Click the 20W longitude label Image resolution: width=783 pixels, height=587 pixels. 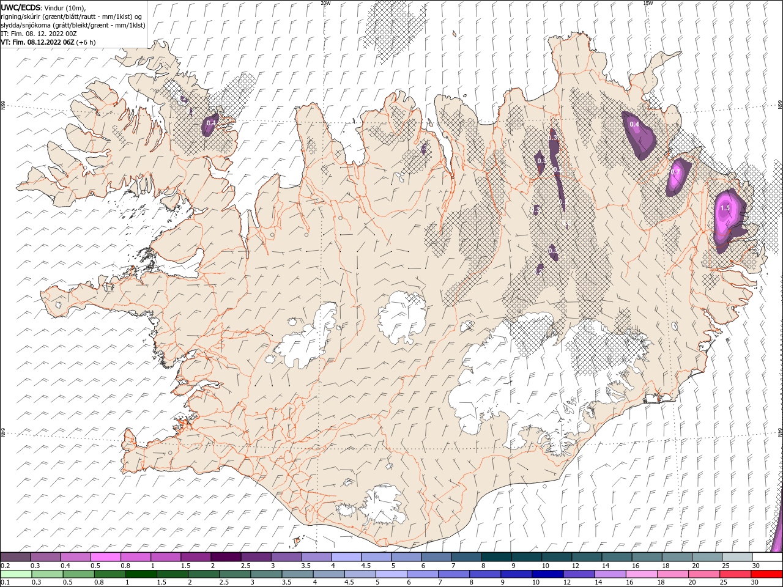[325, 3]
